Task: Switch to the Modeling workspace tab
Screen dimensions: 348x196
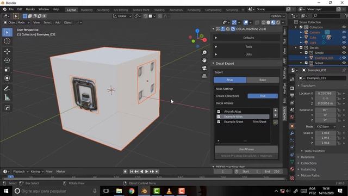Action: click(86, 10)
